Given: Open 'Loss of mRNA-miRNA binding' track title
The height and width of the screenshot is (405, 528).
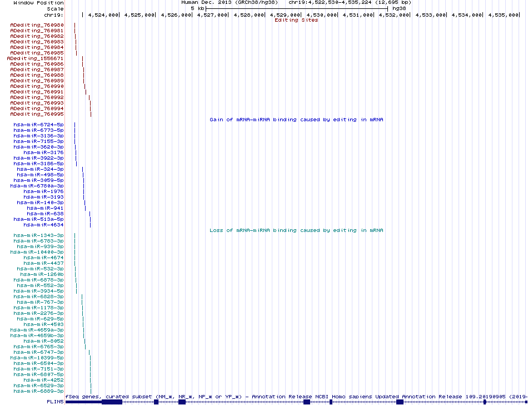Looking at the screenshot, I should click(296, 230).
